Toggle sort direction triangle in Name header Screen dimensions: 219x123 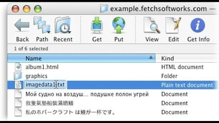click(x=151, y=58)
